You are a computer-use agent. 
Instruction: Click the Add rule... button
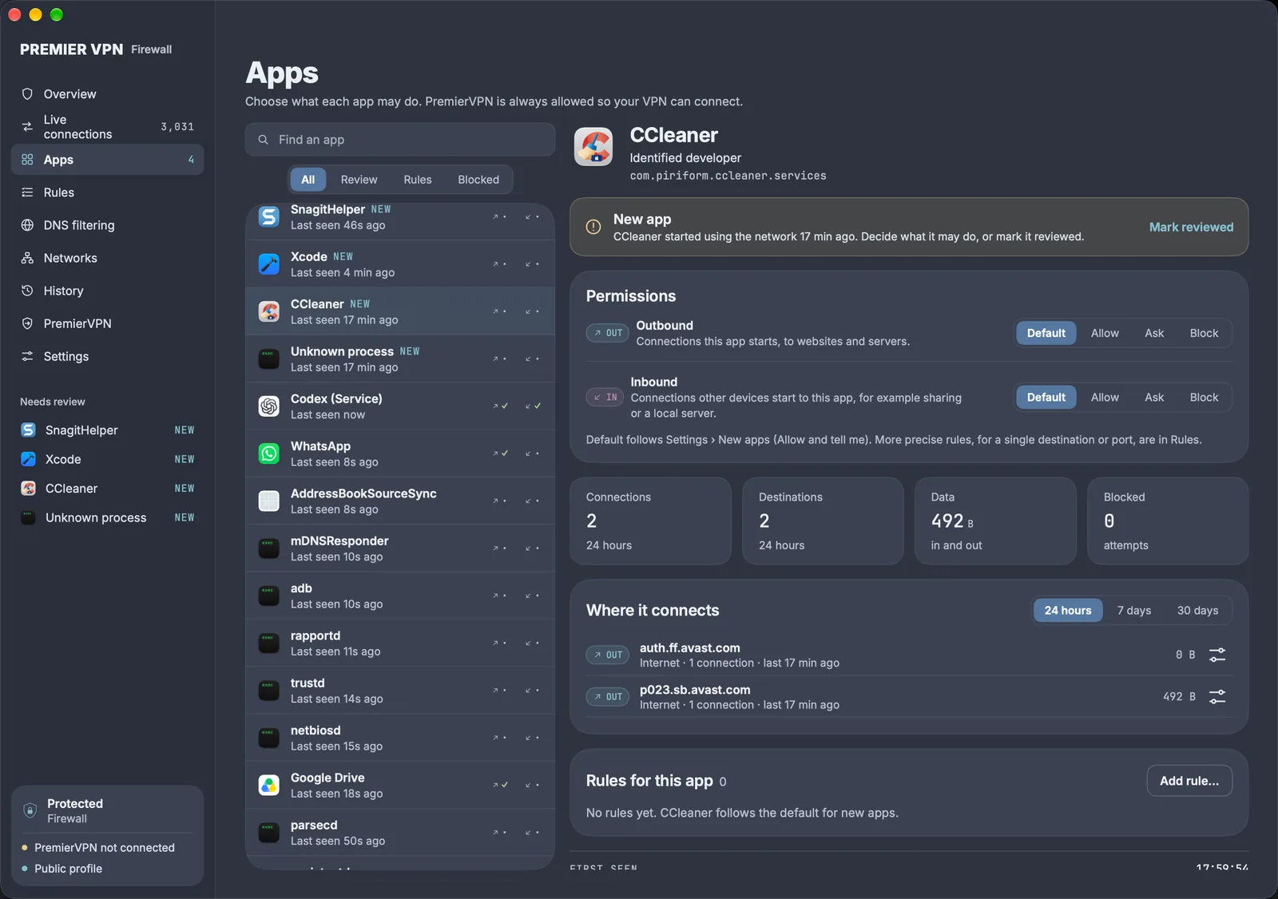click(1189, 781)
